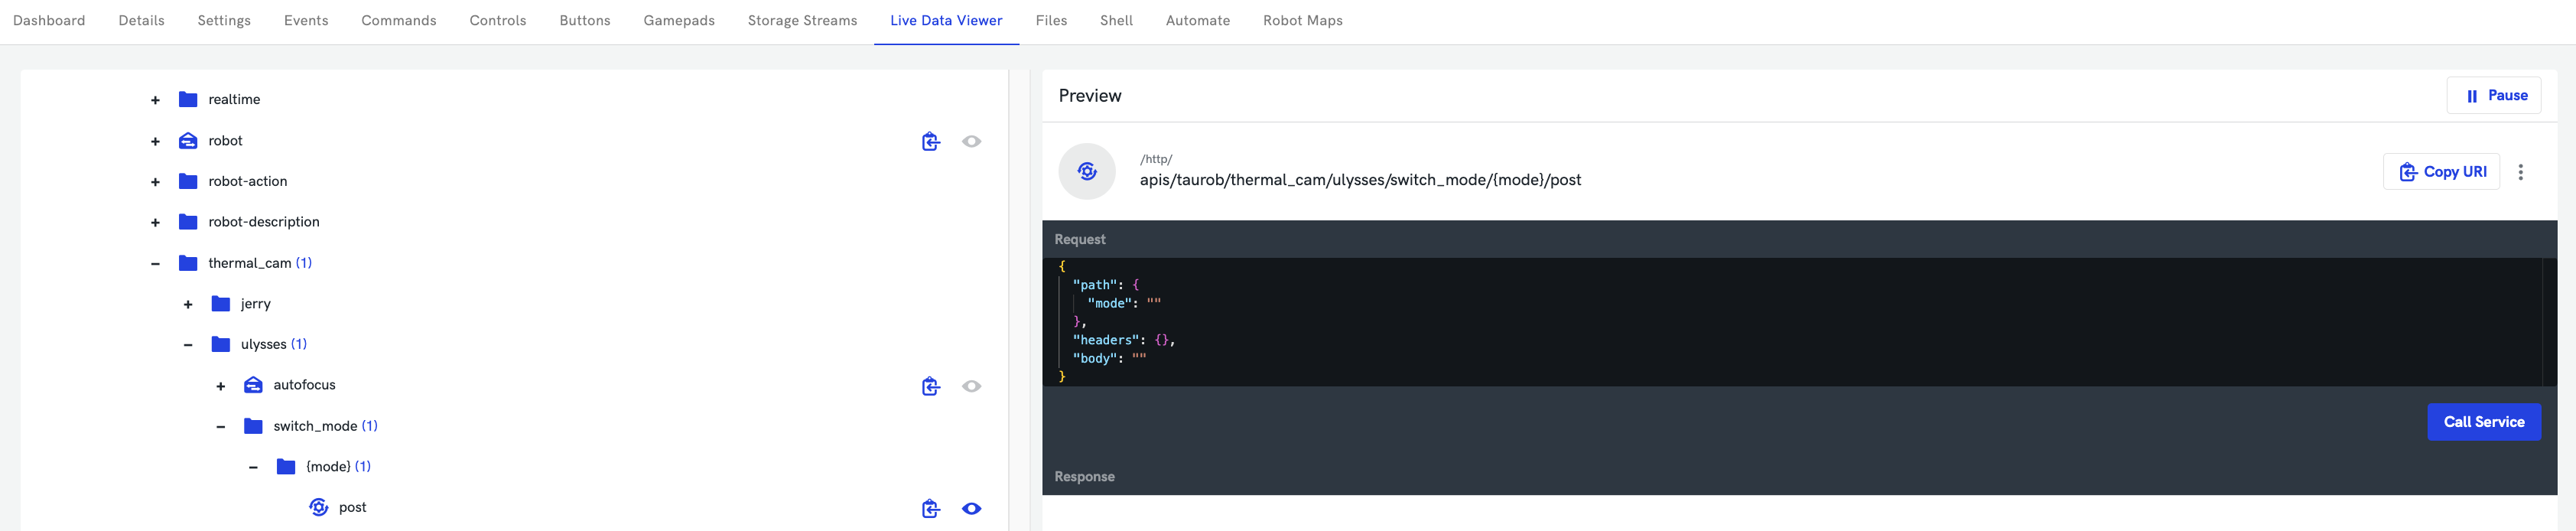
Task: Open the Commands tab
Action: click(x=399, y=20)
